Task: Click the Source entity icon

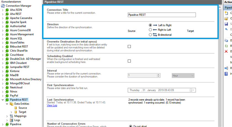Action: (16, 108)
